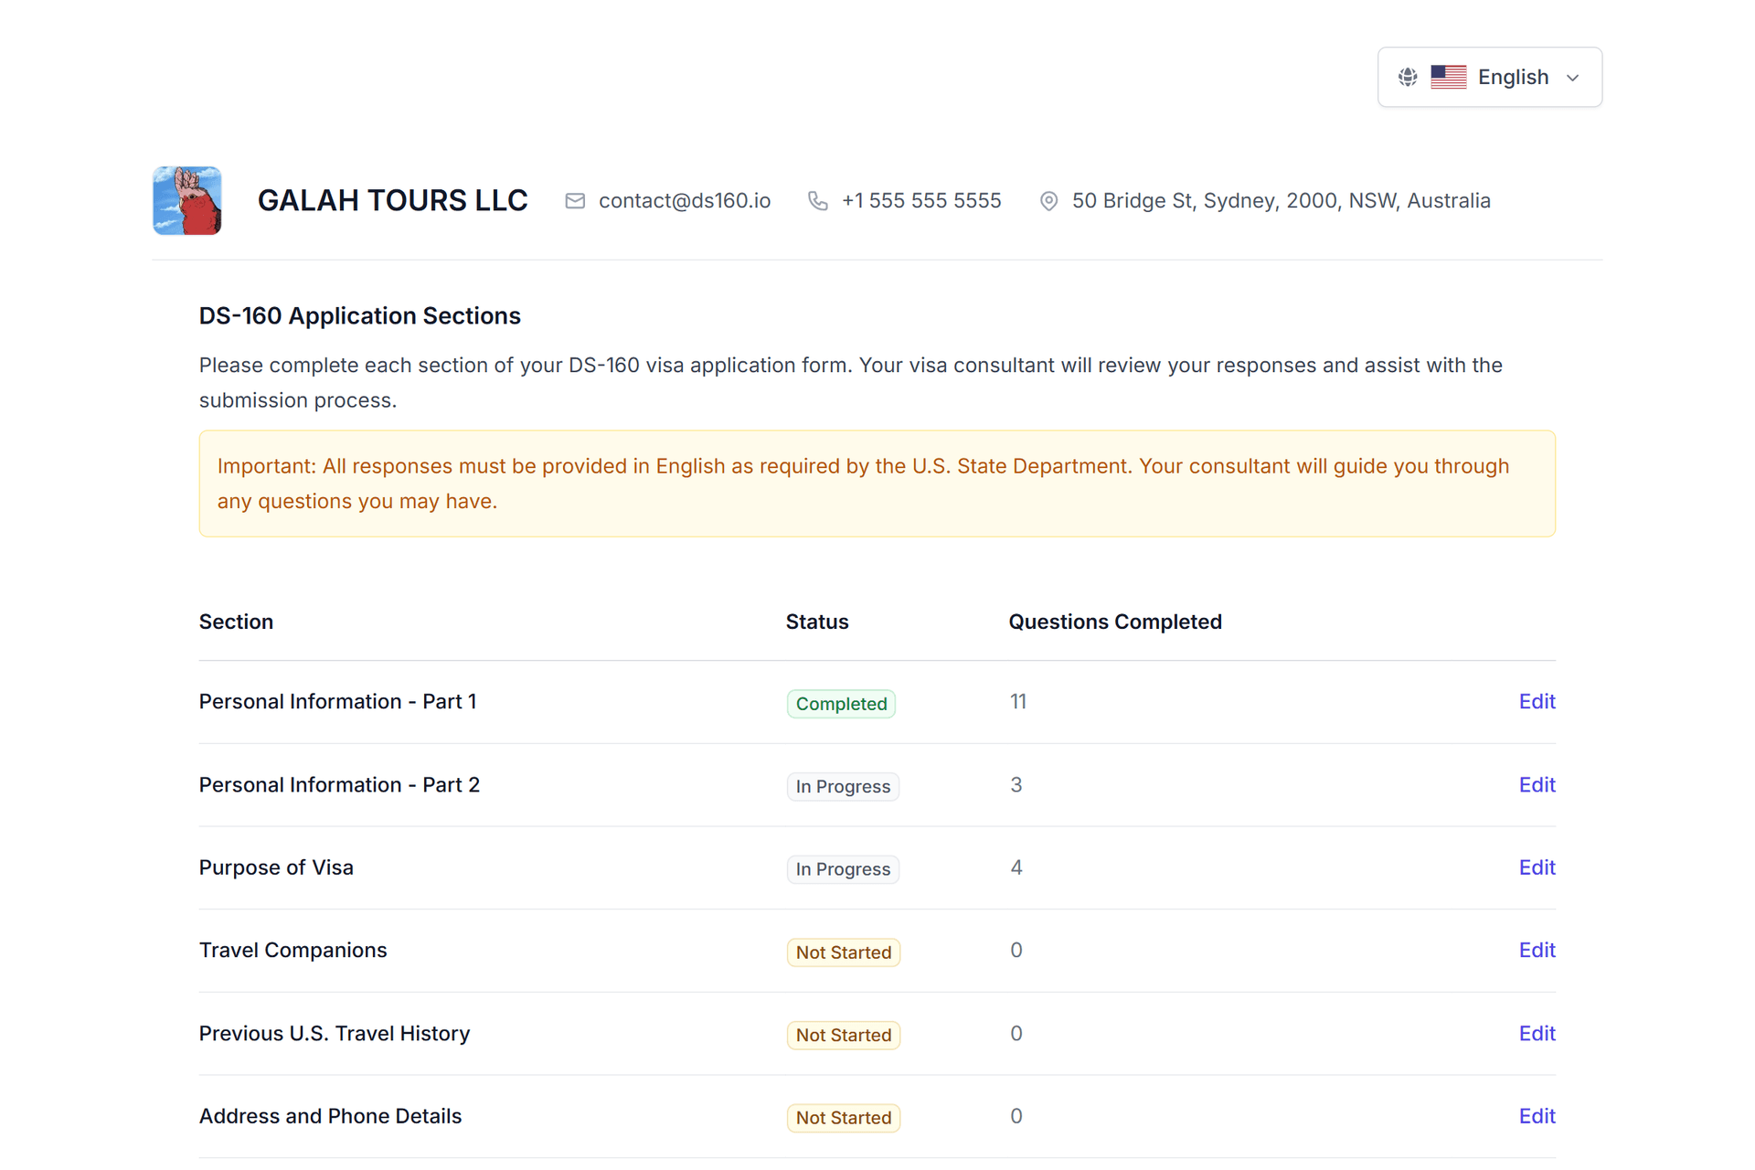Click the Completed status badge

tap(840, 703)
